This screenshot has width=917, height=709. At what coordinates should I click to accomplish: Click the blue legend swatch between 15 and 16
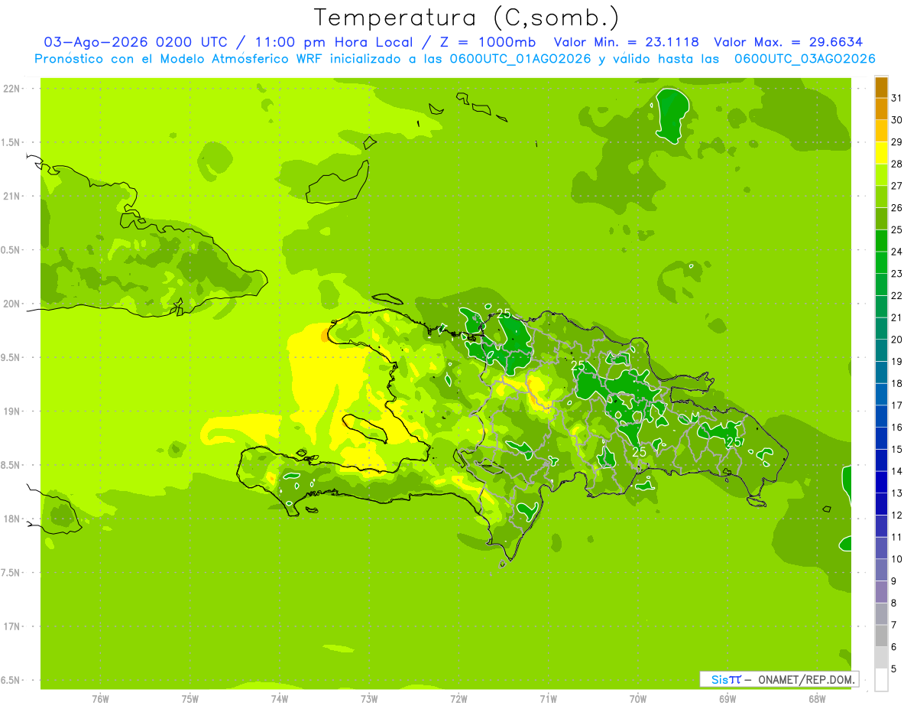click(x=881, y=438)
